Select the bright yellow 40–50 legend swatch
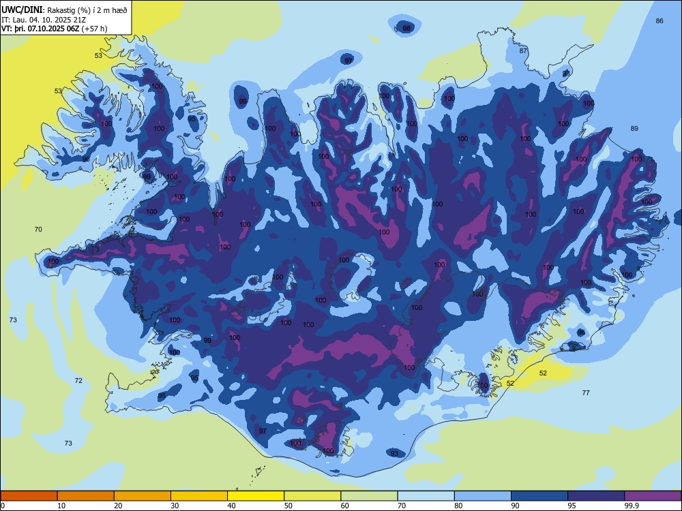Image resolution: width=682 pixels, height=511 pixels. click(256, 496)
